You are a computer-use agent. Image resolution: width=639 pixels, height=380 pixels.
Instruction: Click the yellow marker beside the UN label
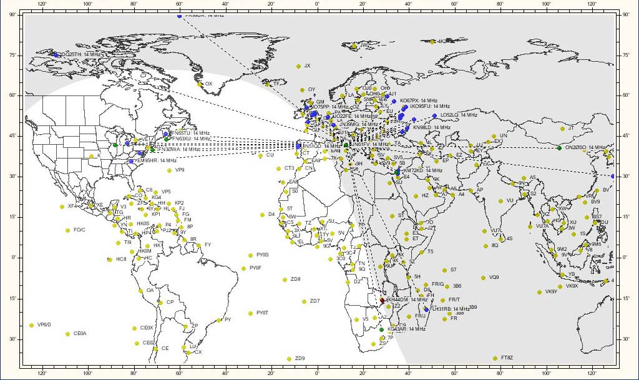tap(494, 137)
